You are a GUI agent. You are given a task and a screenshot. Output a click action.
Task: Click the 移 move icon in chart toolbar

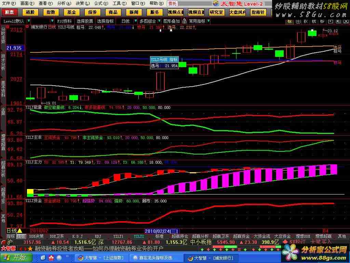point(322,22)
